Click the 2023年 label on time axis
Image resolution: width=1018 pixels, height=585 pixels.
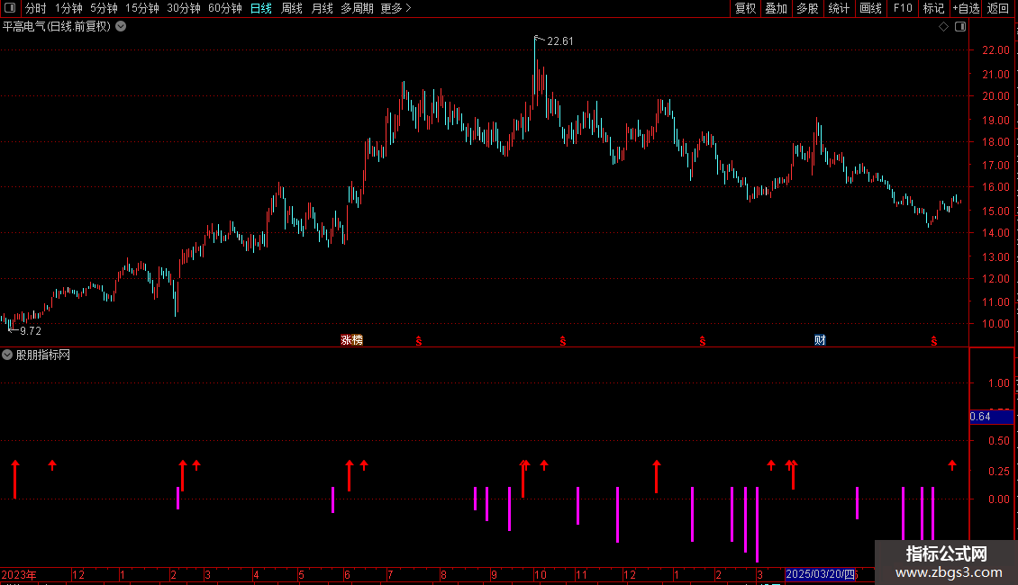[x=19, y=574]
